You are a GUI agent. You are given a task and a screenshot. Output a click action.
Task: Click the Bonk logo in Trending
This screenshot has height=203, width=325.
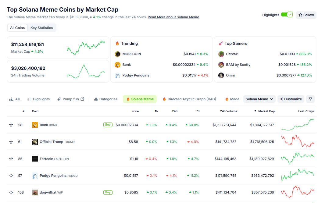[x=117, y=65]
